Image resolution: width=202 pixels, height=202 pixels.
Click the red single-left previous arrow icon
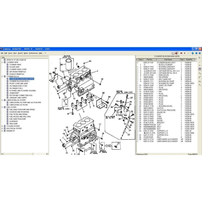coord(185,53)
